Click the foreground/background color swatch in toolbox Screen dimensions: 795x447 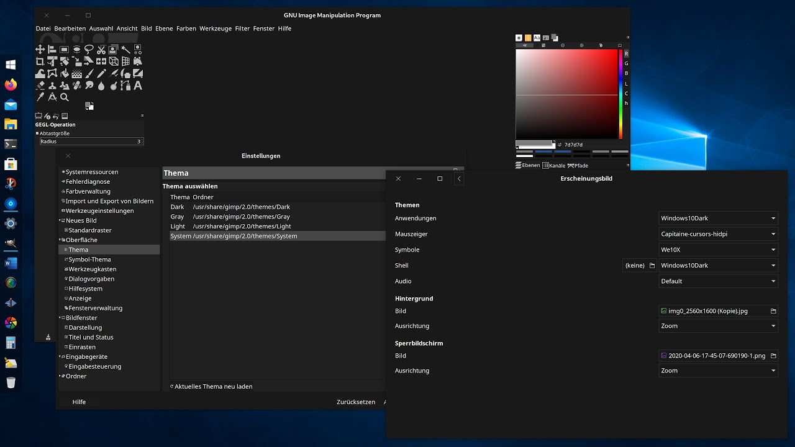click(x=89, y=106)
